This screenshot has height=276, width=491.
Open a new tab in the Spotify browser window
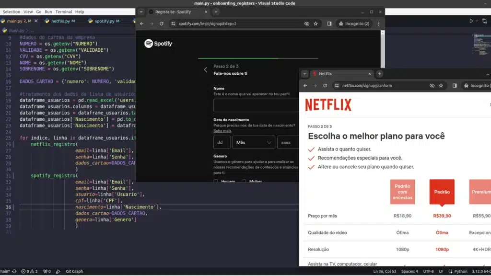(x=216, y=12)
